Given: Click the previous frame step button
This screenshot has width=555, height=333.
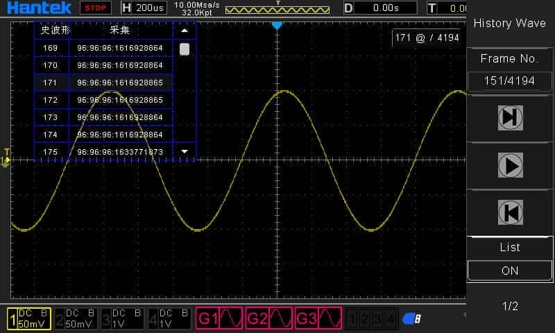Looking at the screenshot, I should point(510,212).
